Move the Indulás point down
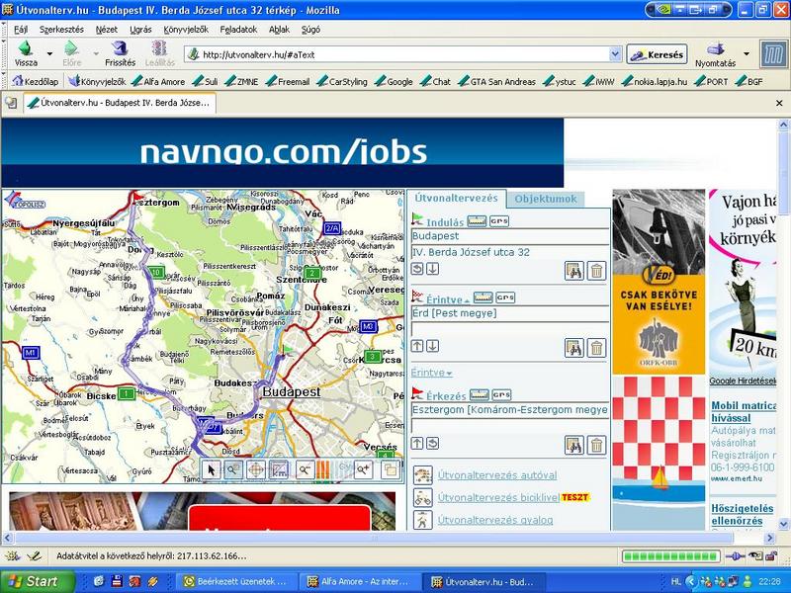791x593 pixels. (x=432, y=269)
